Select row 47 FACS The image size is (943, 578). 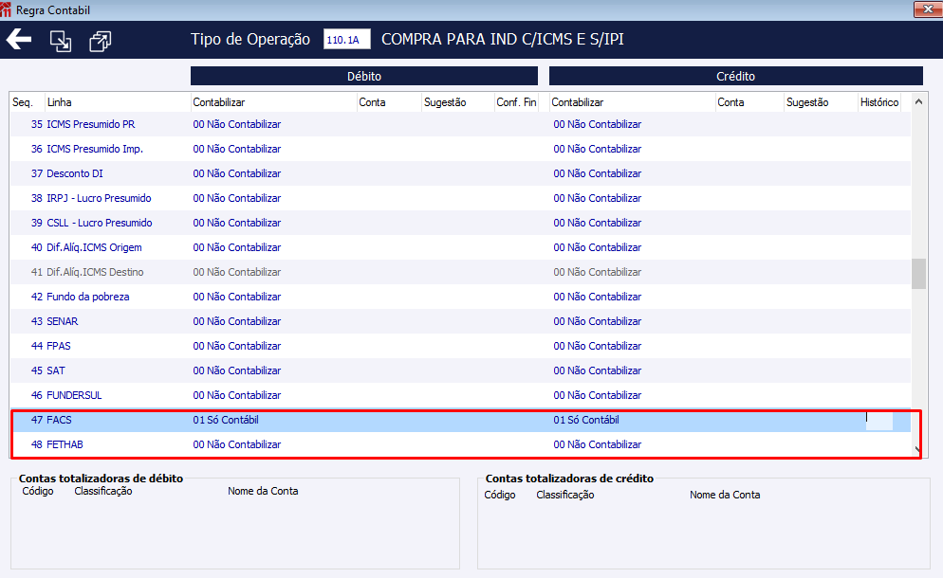pos(460,420)
